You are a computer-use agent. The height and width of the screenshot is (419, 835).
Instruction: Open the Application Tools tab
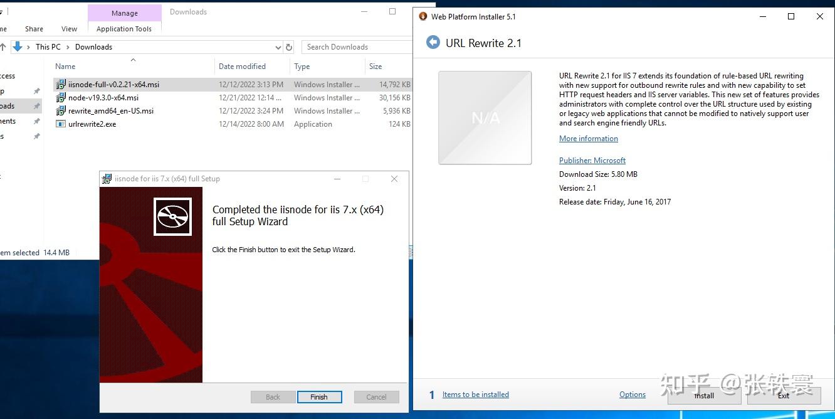(124, 29)
